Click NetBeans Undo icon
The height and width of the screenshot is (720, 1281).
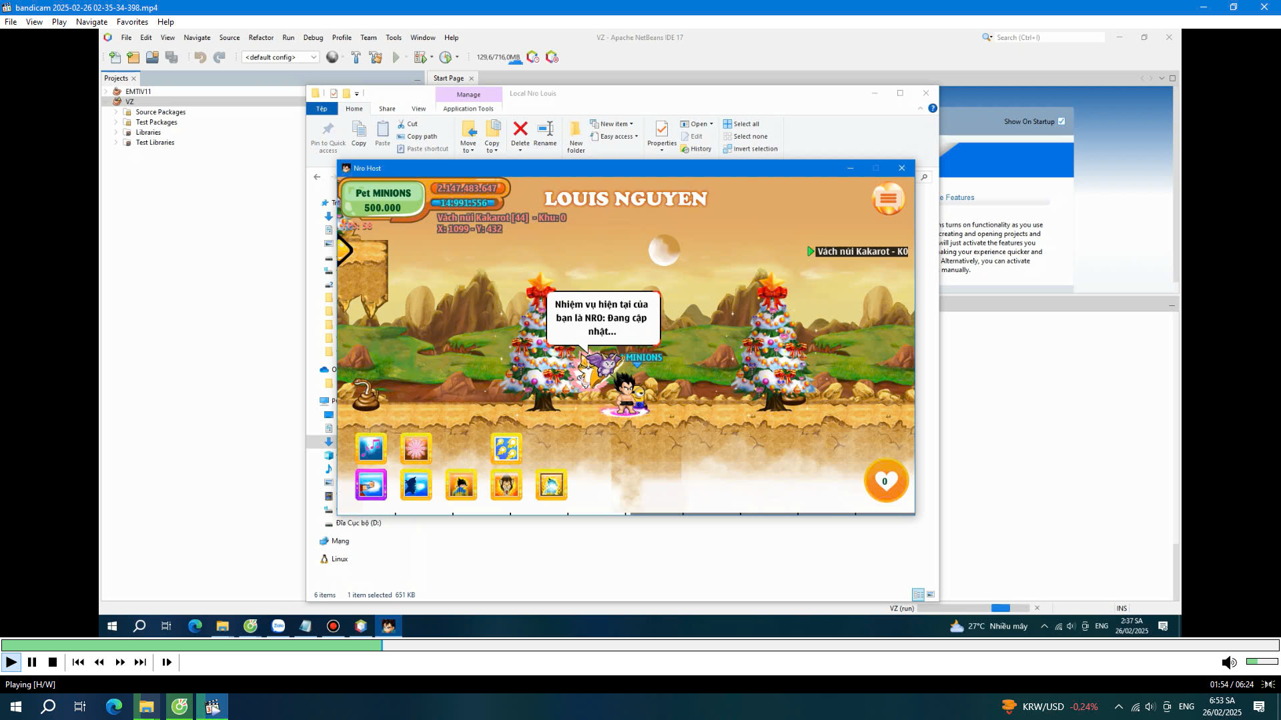[200, 57]
